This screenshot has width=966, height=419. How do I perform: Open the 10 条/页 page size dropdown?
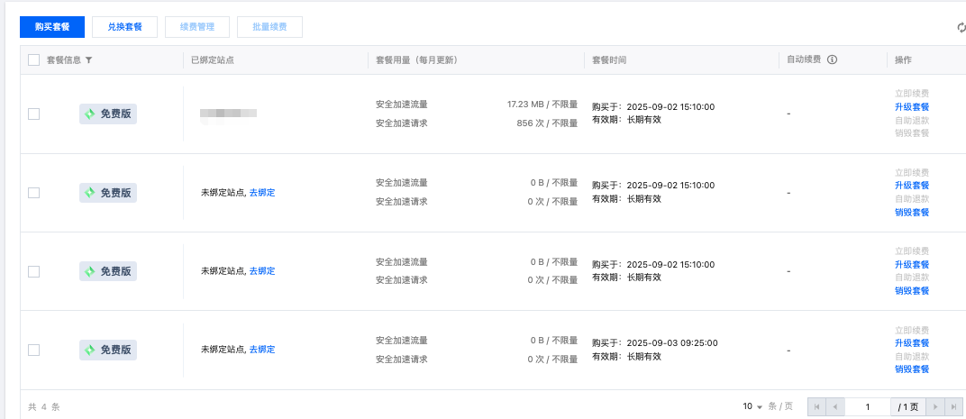click(753, 407)
